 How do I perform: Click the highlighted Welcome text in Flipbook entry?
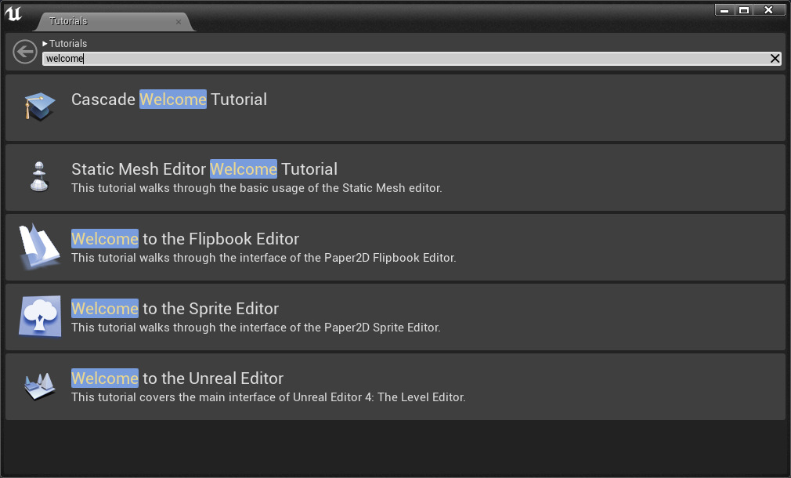coord(104,239)
